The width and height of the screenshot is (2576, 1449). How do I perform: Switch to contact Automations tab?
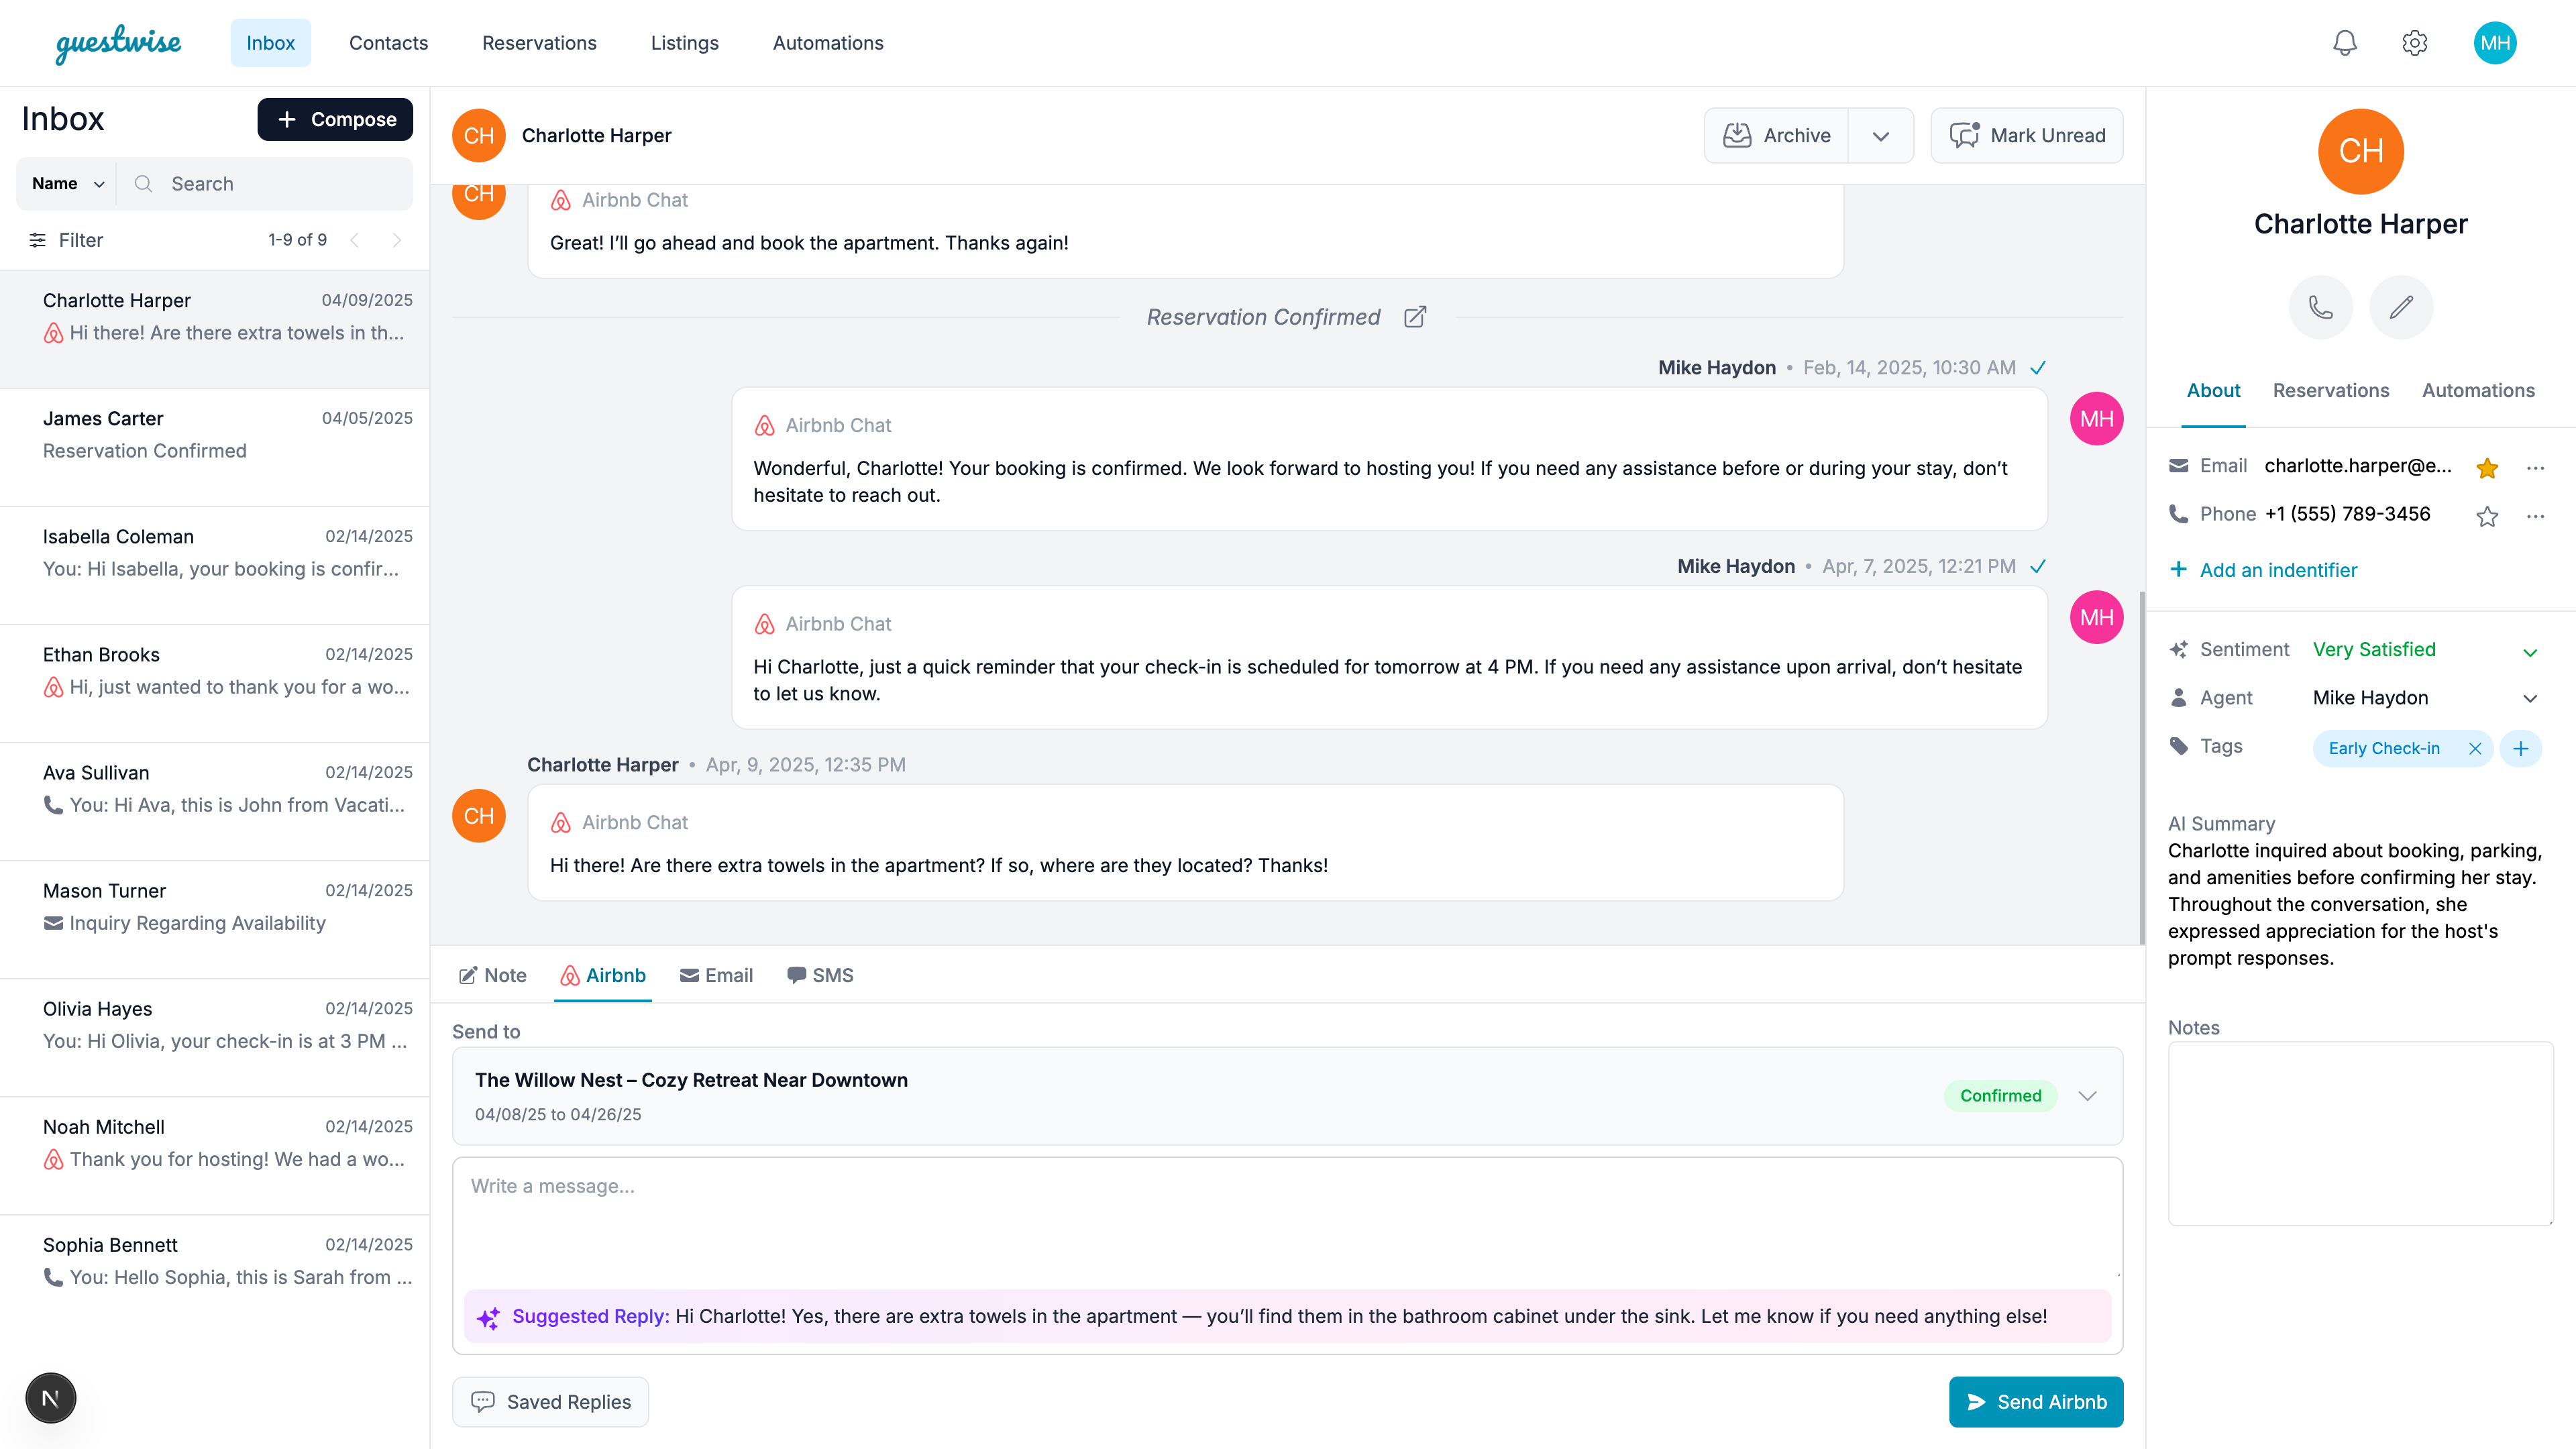coord(2478,391)
